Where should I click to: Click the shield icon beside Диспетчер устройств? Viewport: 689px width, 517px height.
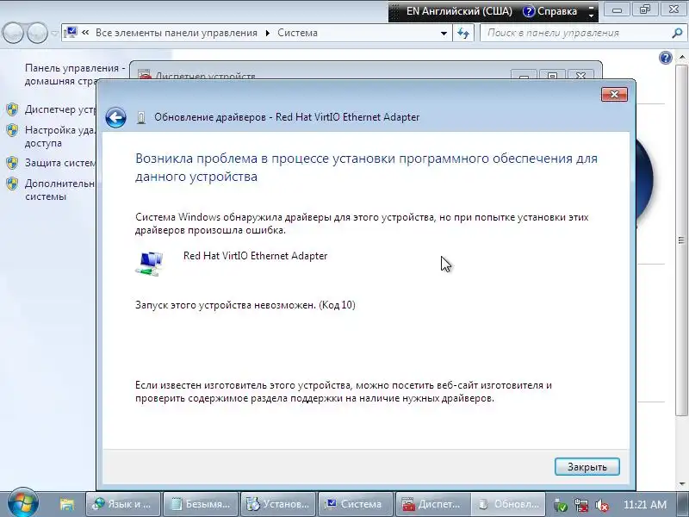(x=12, y=109)
